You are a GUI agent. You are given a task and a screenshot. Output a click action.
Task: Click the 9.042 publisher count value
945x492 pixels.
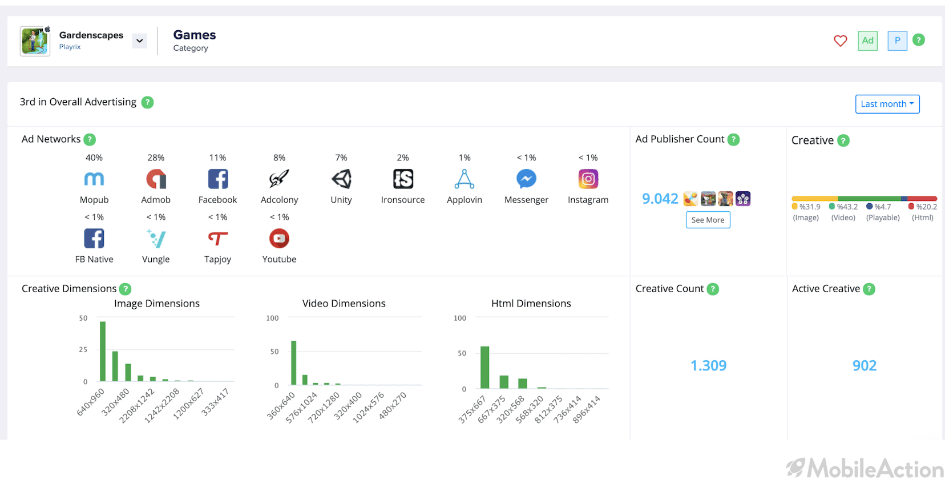[660, 199]
